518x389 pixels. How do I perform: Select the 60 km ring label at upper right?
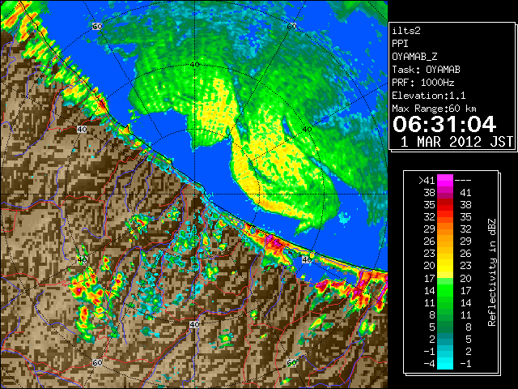tap(291, 26)
